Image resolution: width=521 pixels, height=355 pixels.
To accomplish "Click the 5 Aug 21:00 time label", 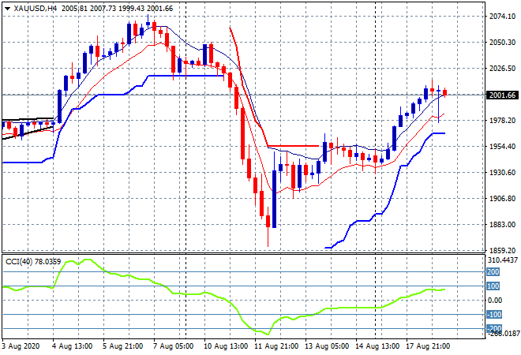I will tap(123, 346).
